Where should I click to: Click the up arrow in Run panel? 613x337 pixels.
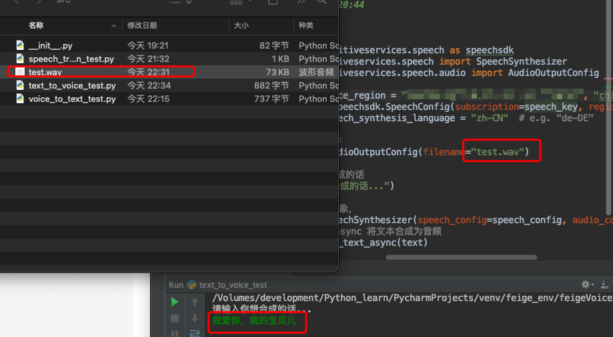click(195, 302)
